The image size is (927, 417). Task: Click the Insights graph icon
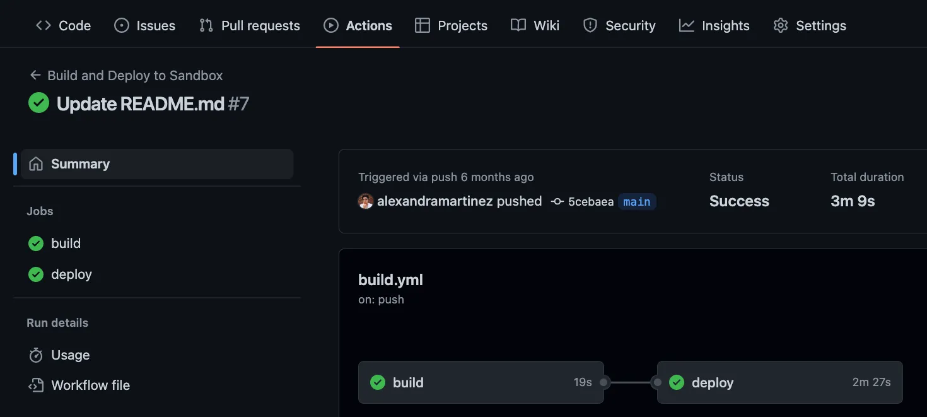pos(687,26)
